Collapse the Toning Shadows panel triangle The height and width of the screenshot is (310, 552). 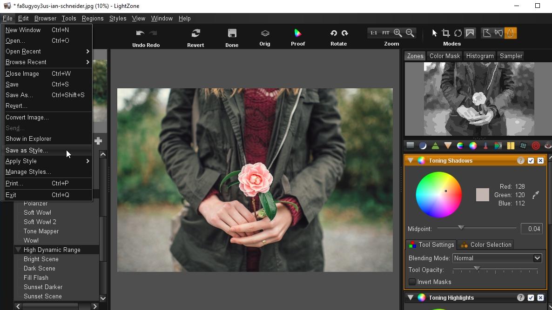click(x=411, y=161)
